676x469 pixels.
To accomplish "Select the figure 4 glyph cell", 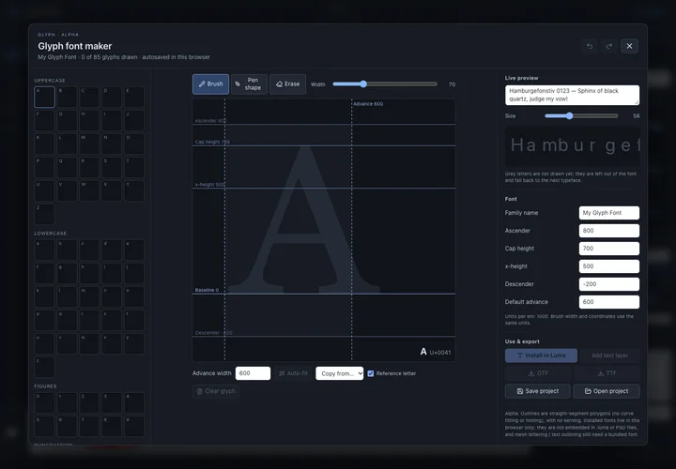I will coord(134,402).
